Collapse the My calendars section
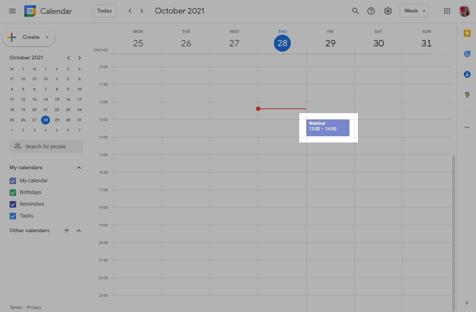Image resolution: width=476 pixels, height=312 pixels. [x=79, y=168]
